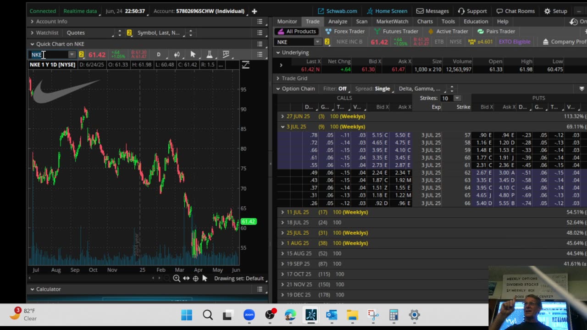Open Watchlist panel menu icon

(260, 33)
